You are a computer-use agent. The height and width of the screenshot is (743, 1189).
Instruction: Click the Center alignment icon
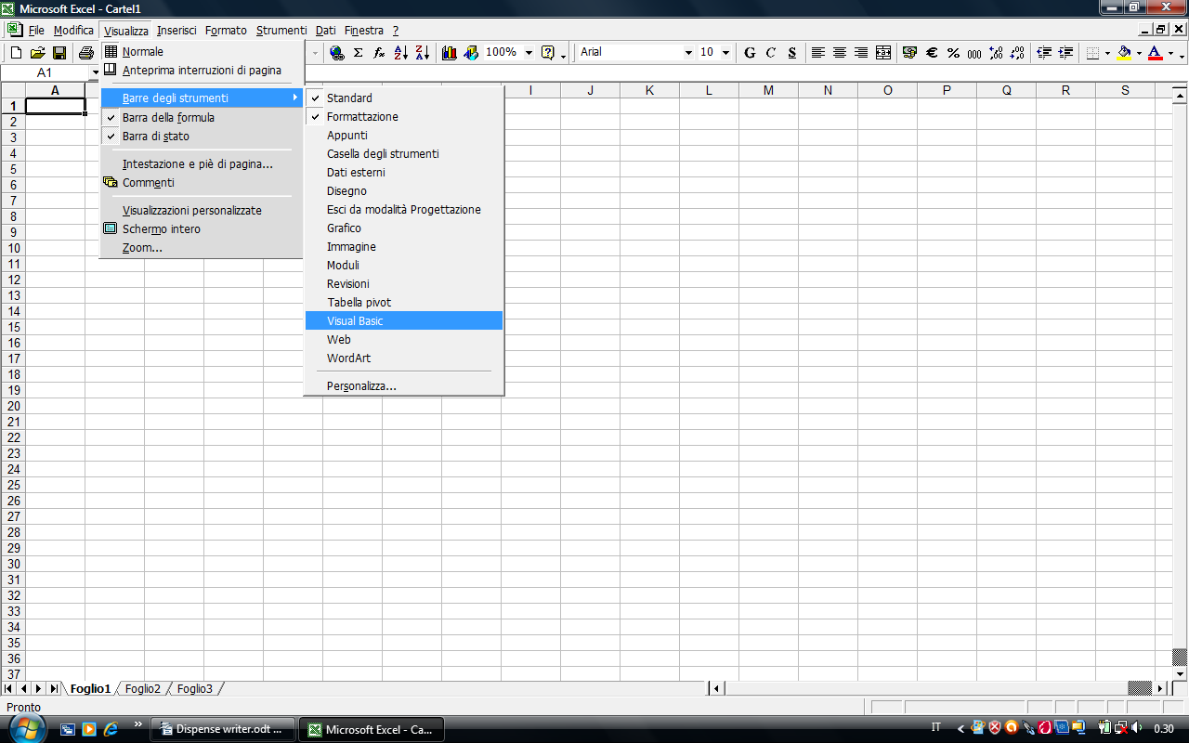840,53
